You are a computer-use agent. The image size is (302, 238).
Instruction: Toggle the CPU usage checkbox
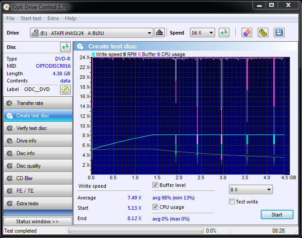coord(155,207)
